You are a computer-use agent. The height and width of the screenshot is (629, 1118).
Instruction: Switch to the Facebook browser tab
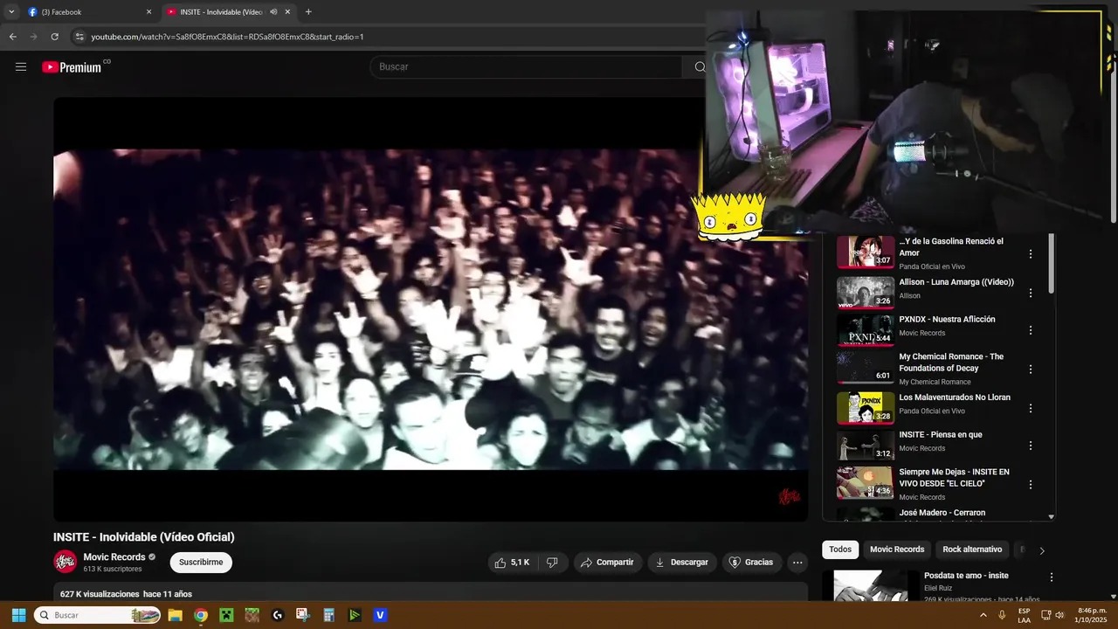click(86, 12)
